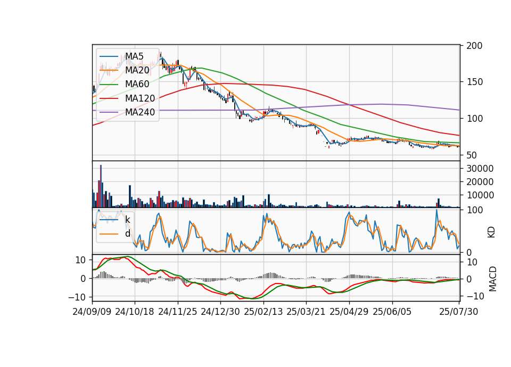Click the MA120 legend label
The width and height of the screenshot is (511, 367).
point(140,98)
